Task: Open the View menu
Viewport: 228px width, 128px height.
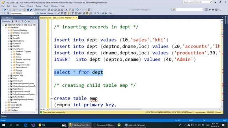Action: pos(15,6)
